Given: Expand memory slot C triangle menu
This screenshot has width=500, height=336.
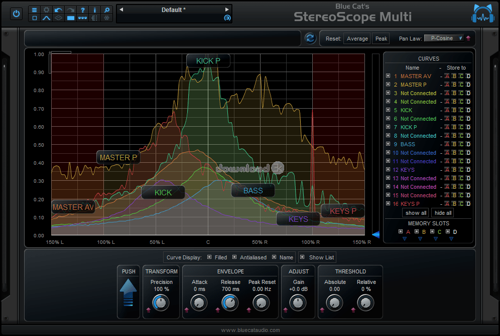Looking at the screenshot, I should coord(436,239).
